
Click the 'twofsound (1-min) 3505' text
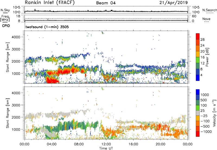point(47,27)
